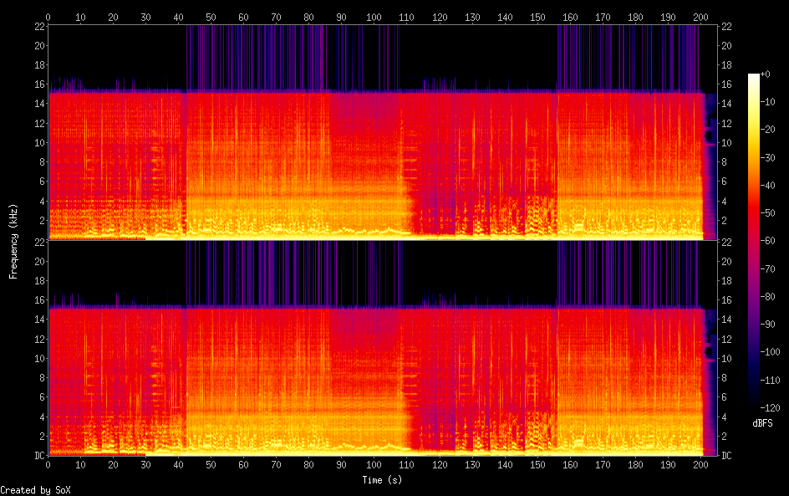
Task: Click "20" on lower channel's right frequency axis
Action: pyautogui.click(x=726, y=261)
